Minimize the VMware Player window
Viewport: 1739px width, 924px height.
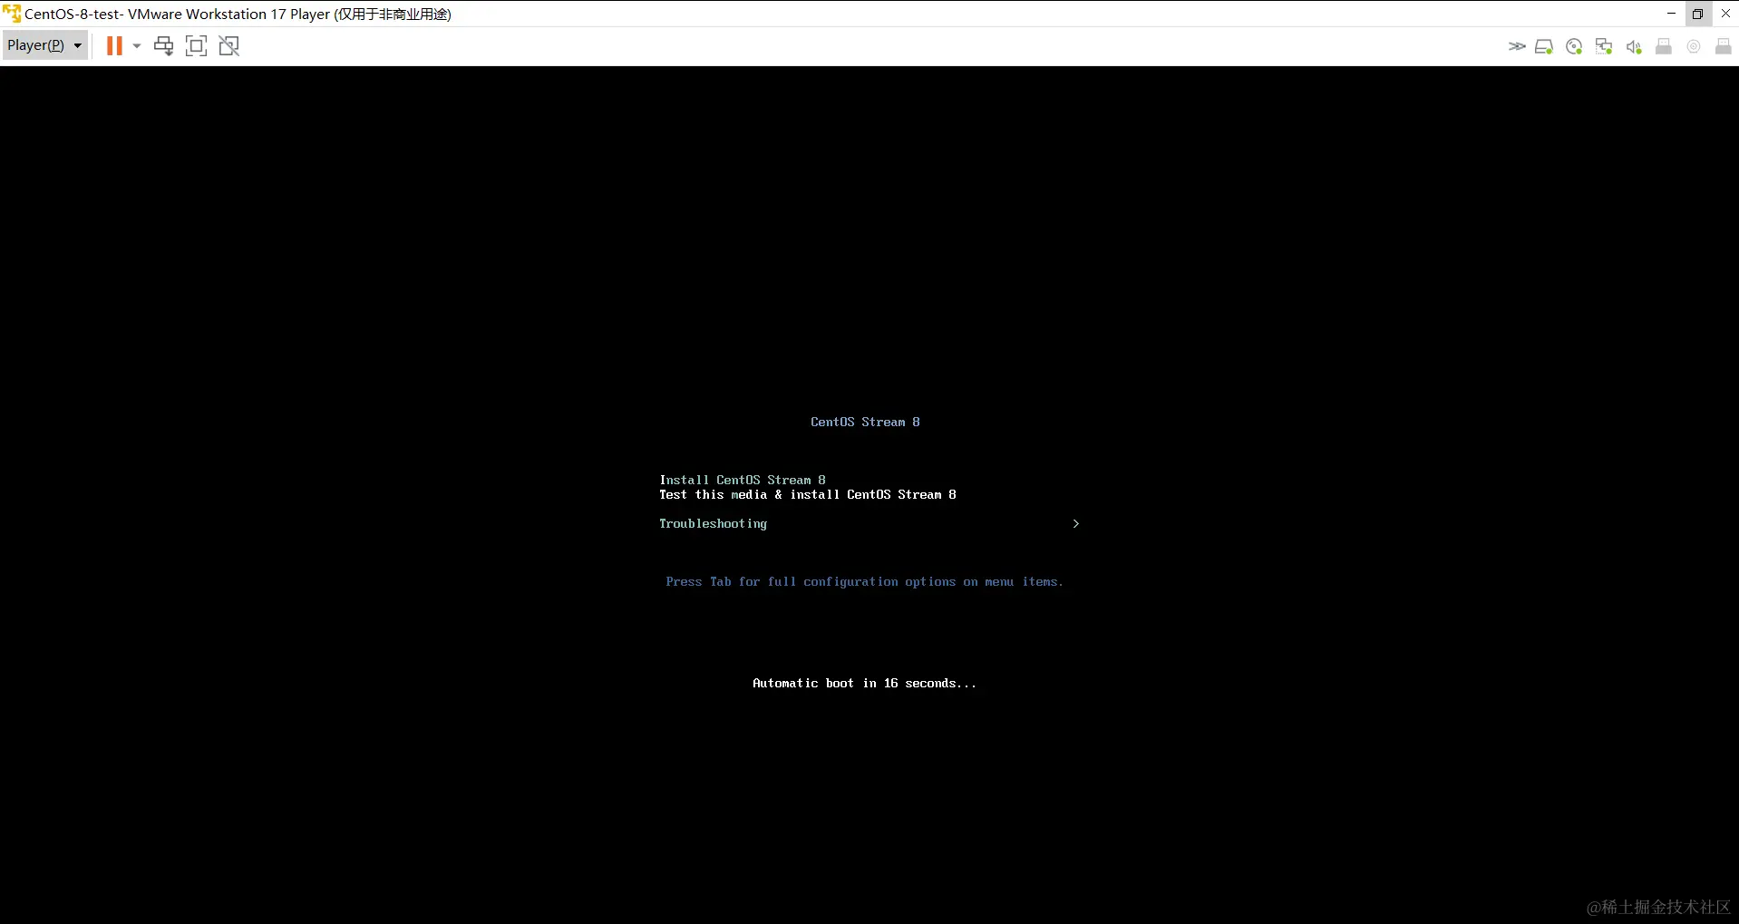click(1671, 14)
